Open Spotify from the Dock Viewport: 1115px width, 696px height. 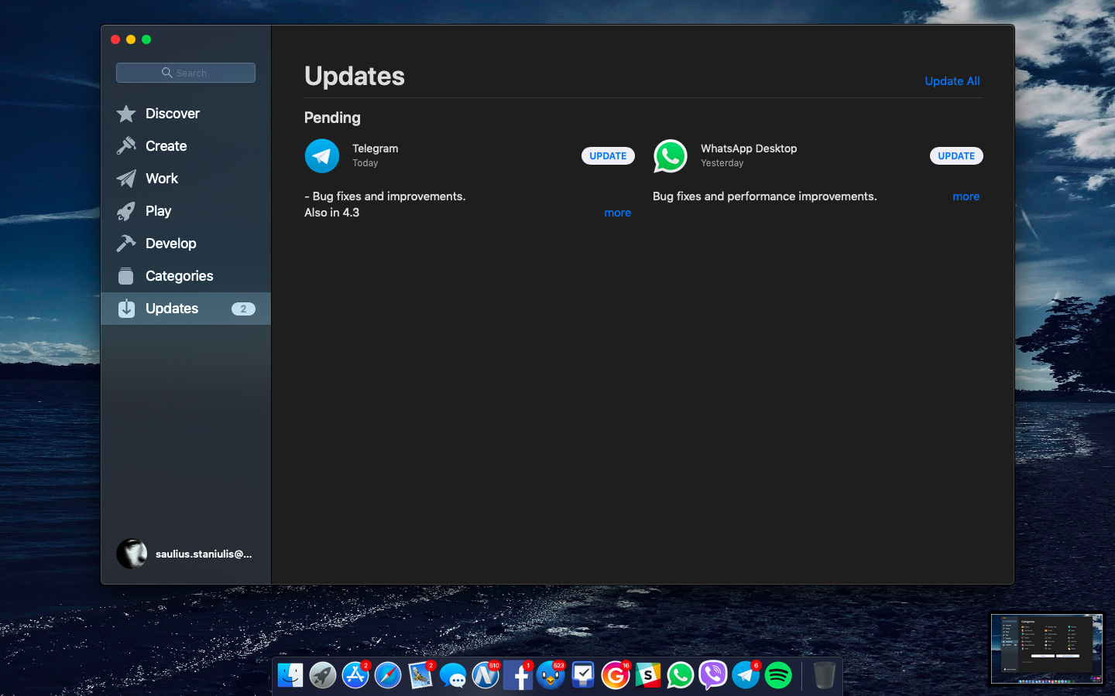pyautogui.click(x=778, y=675)
